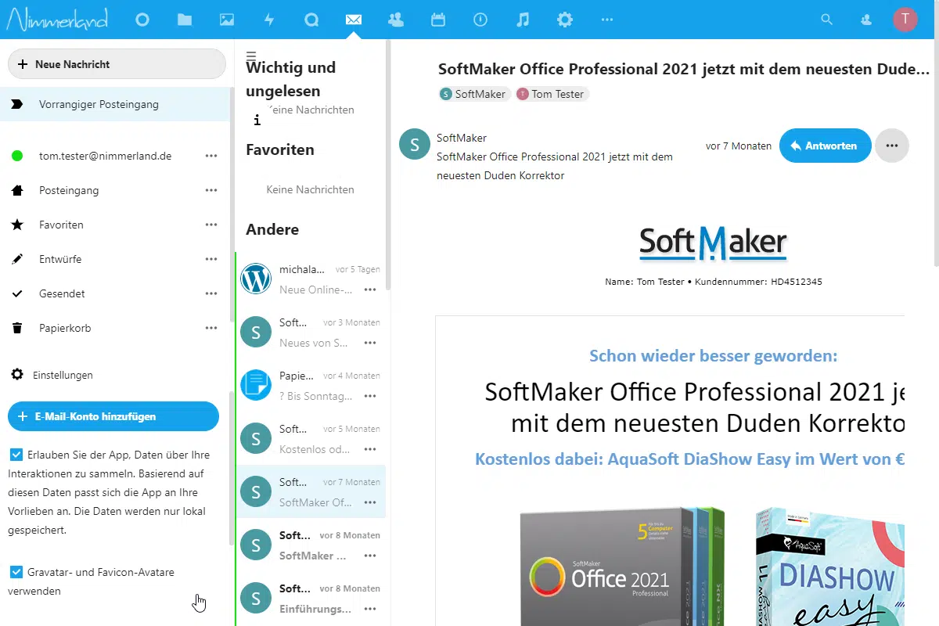Image resolution: width=939 pixels, height=626 pixels.
Task: Open the clock app icon
Action: (x=480, y=20)
